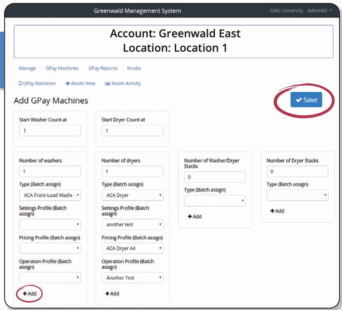Click the 'Location: Location 1' heading text
This screenshot has height=310, width=342.
click(x=175, y=48)
